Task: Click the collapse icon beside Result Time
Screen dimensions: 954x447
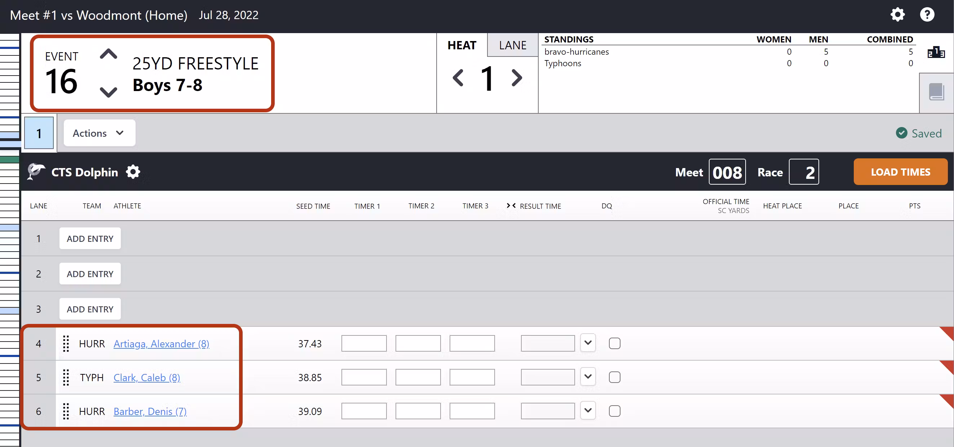Action: click(x=511, y=206)
